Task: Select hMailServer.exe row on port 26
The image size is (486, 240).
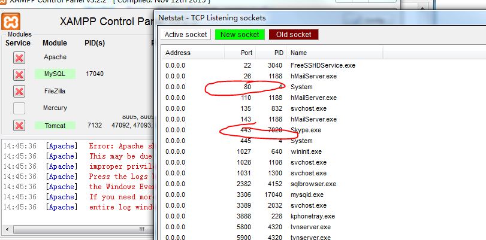Action: tap(322, 76)
